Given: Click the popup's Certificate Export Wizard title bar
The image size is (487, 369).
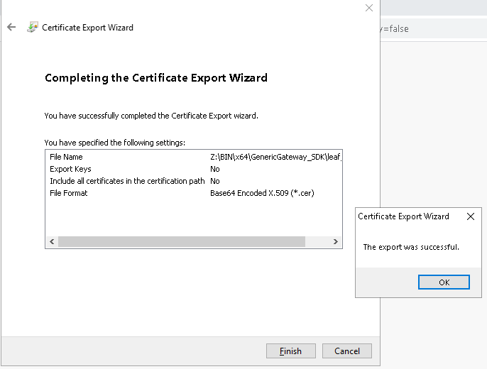Looking at the screenshot, I should 403,216.
